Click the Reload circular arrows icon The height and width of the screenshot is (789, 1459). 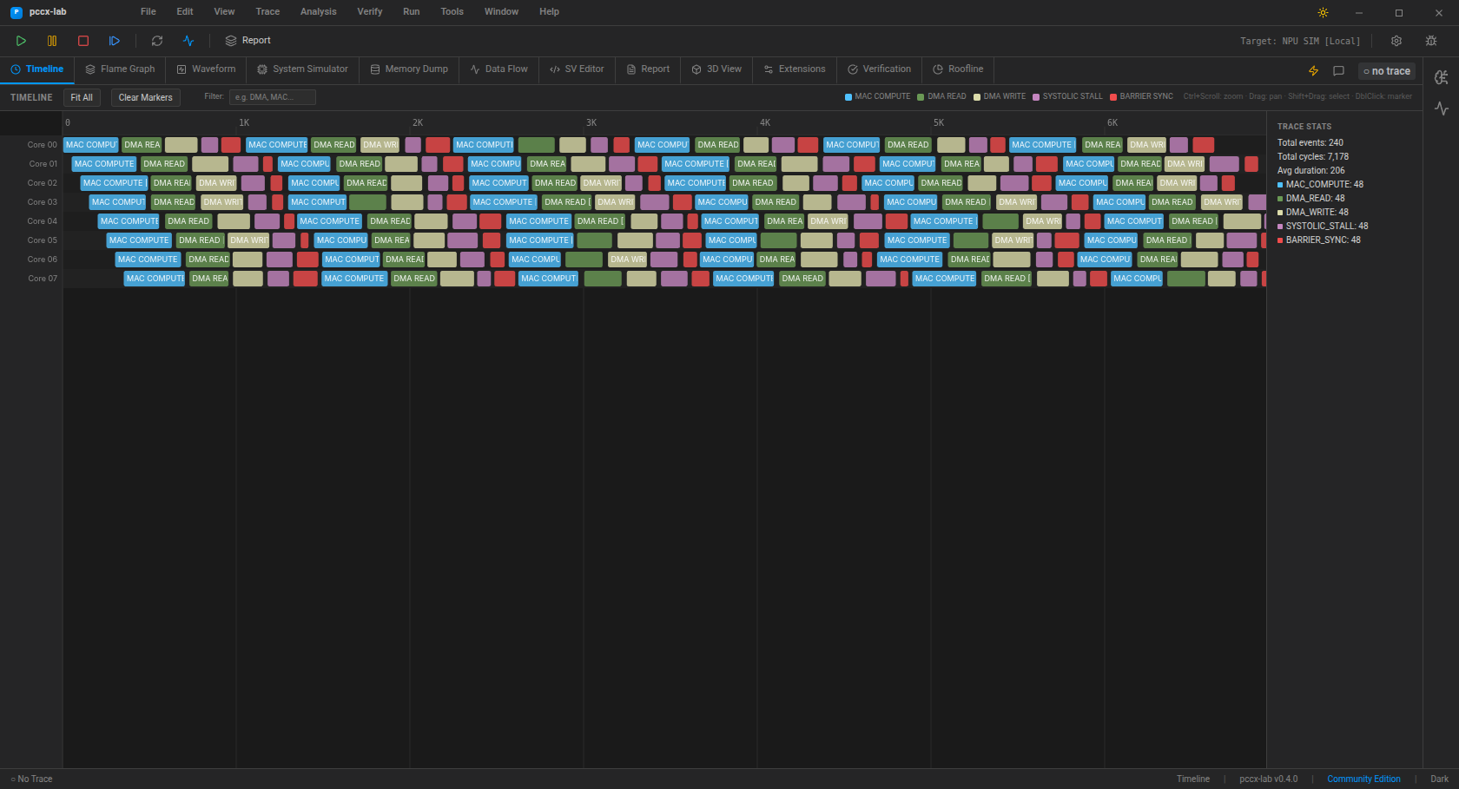click(157, 41)
